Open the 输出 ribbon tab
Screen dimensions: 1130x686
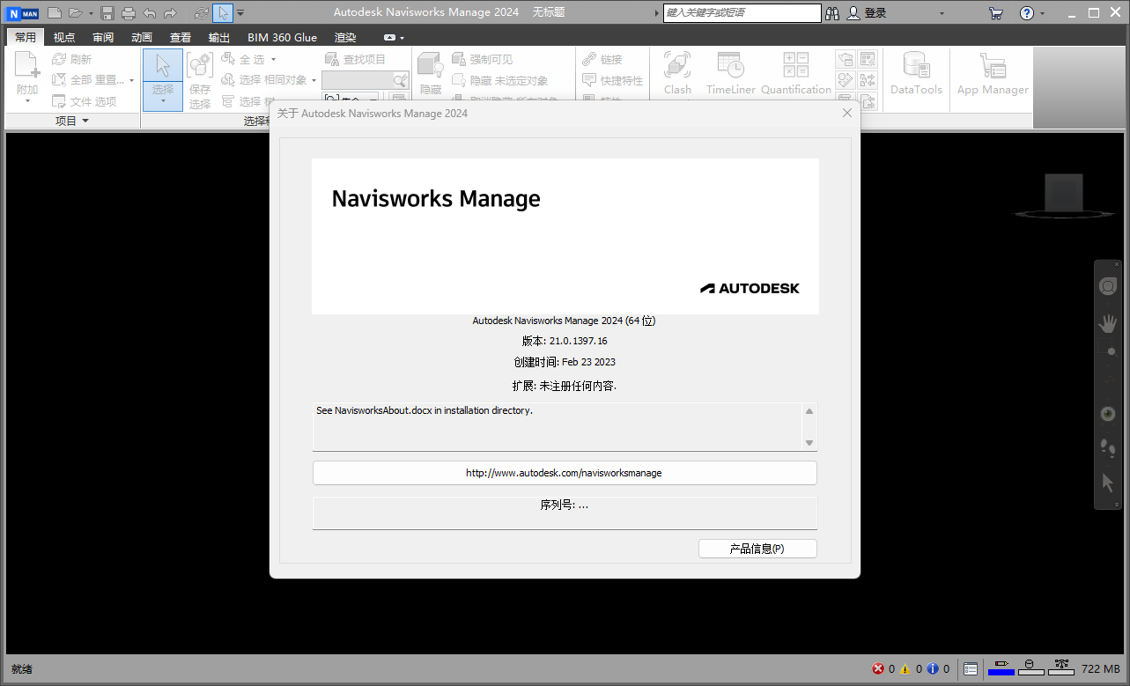[x=219, y=37]
